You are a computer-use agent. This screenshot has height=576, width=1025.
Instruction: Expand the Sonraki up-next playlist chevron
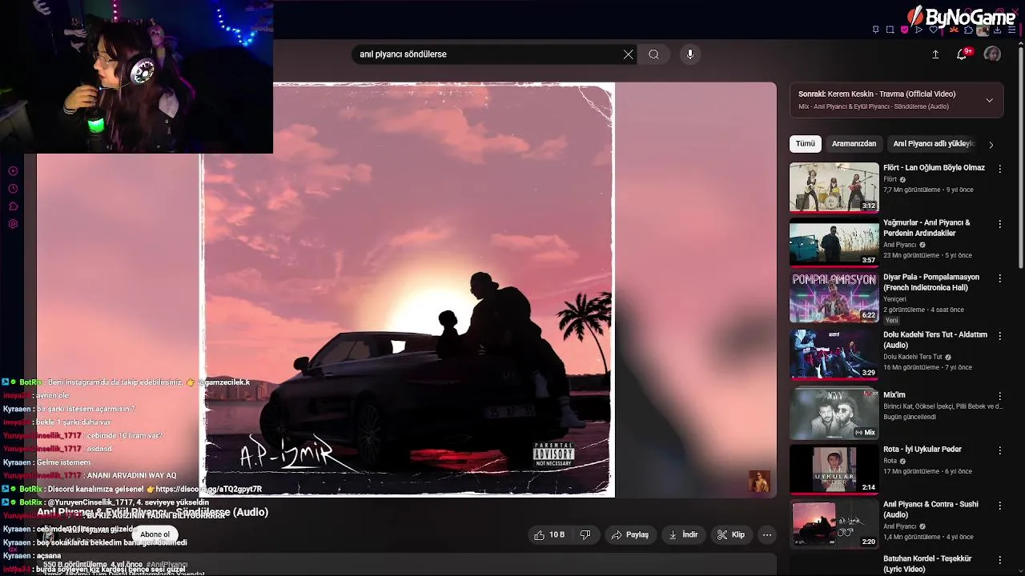(990, 100)
